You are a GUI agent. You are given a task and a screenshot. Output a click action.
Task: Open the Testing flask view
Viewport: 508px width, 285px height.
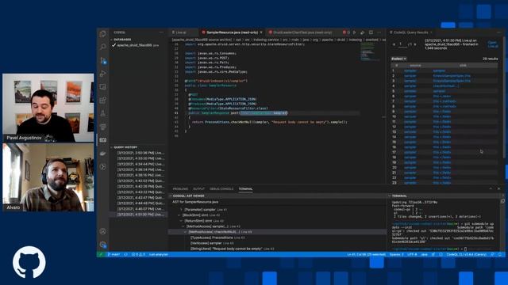click(x=102, y=113)
